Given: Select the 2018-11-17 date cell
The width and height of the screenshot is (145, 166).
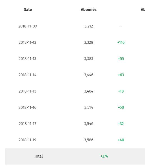Looking at the screenshot, I should [x=27, y=124].
